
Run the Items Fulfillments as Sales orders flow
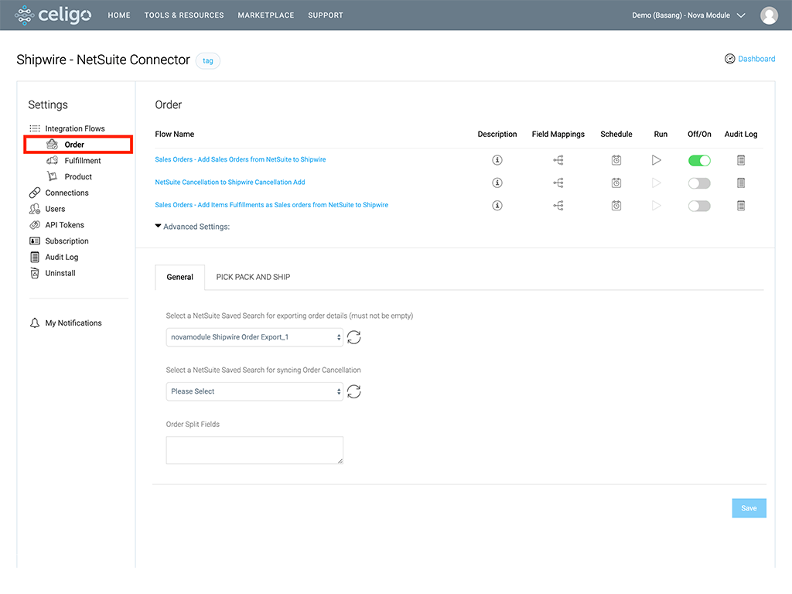(656, 206)
